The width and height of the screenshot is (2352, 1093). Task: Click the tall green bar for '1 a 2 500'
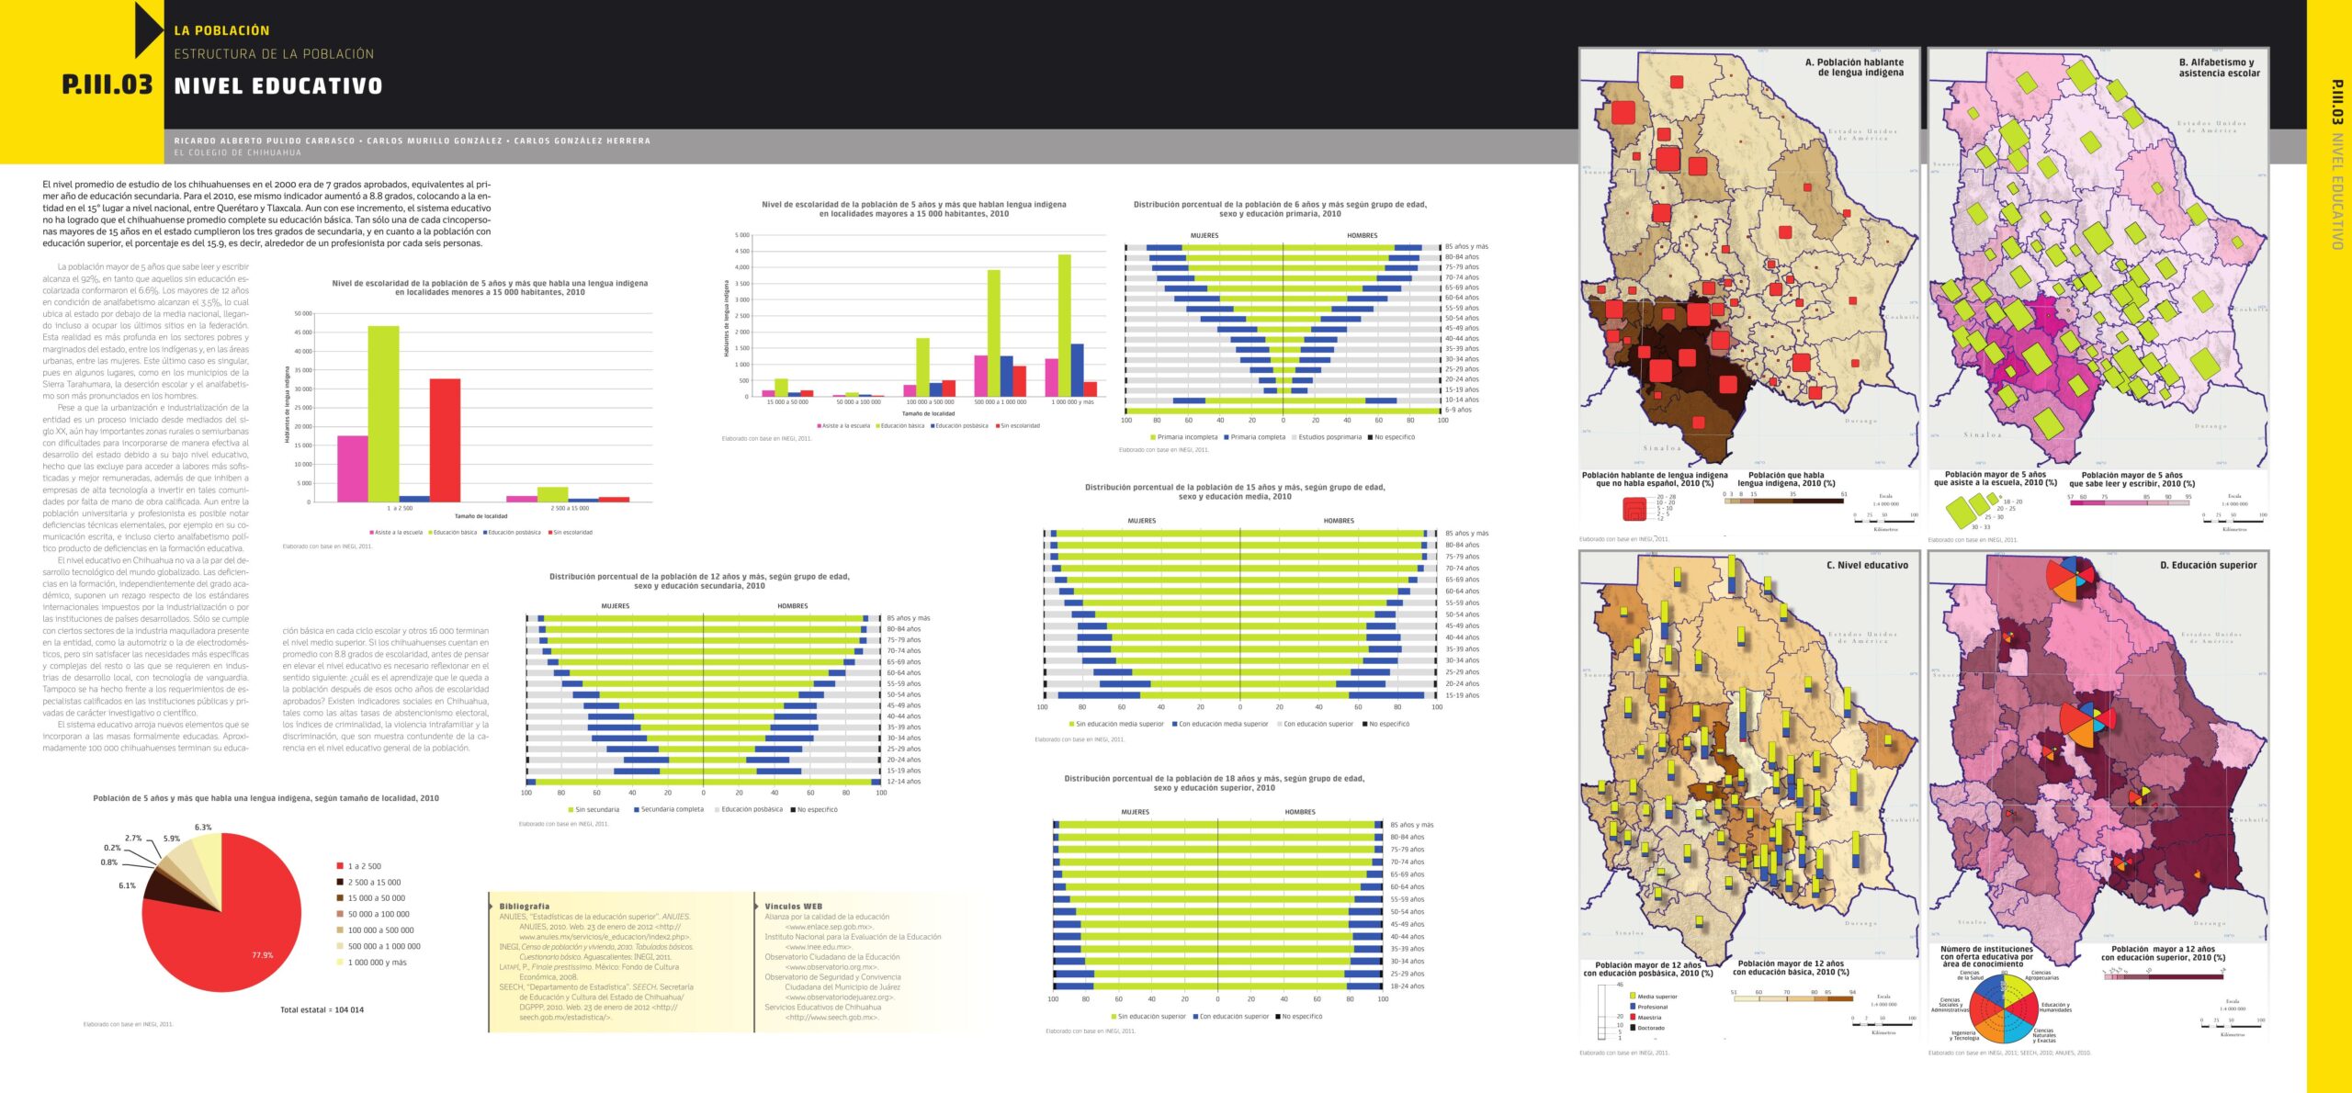[383, 413]
